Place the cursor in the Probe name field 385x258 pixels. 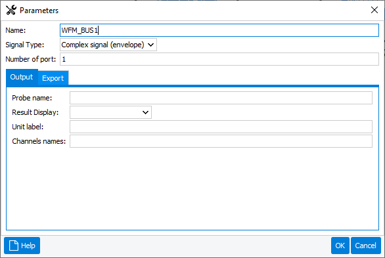(221, 98)
